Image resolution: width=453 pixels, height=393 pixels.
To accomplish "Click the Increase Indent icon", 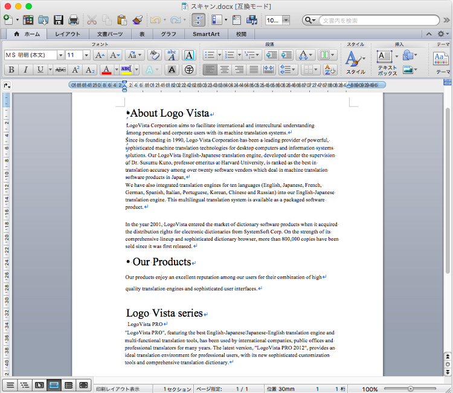I will tap(286, 55).
